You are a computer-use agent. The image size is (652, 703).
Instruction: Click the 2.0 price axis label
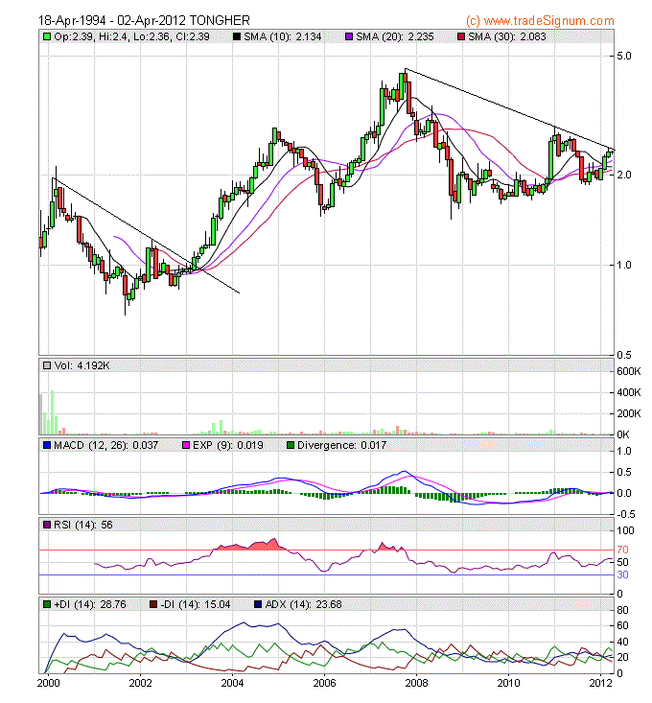point(624,175)
